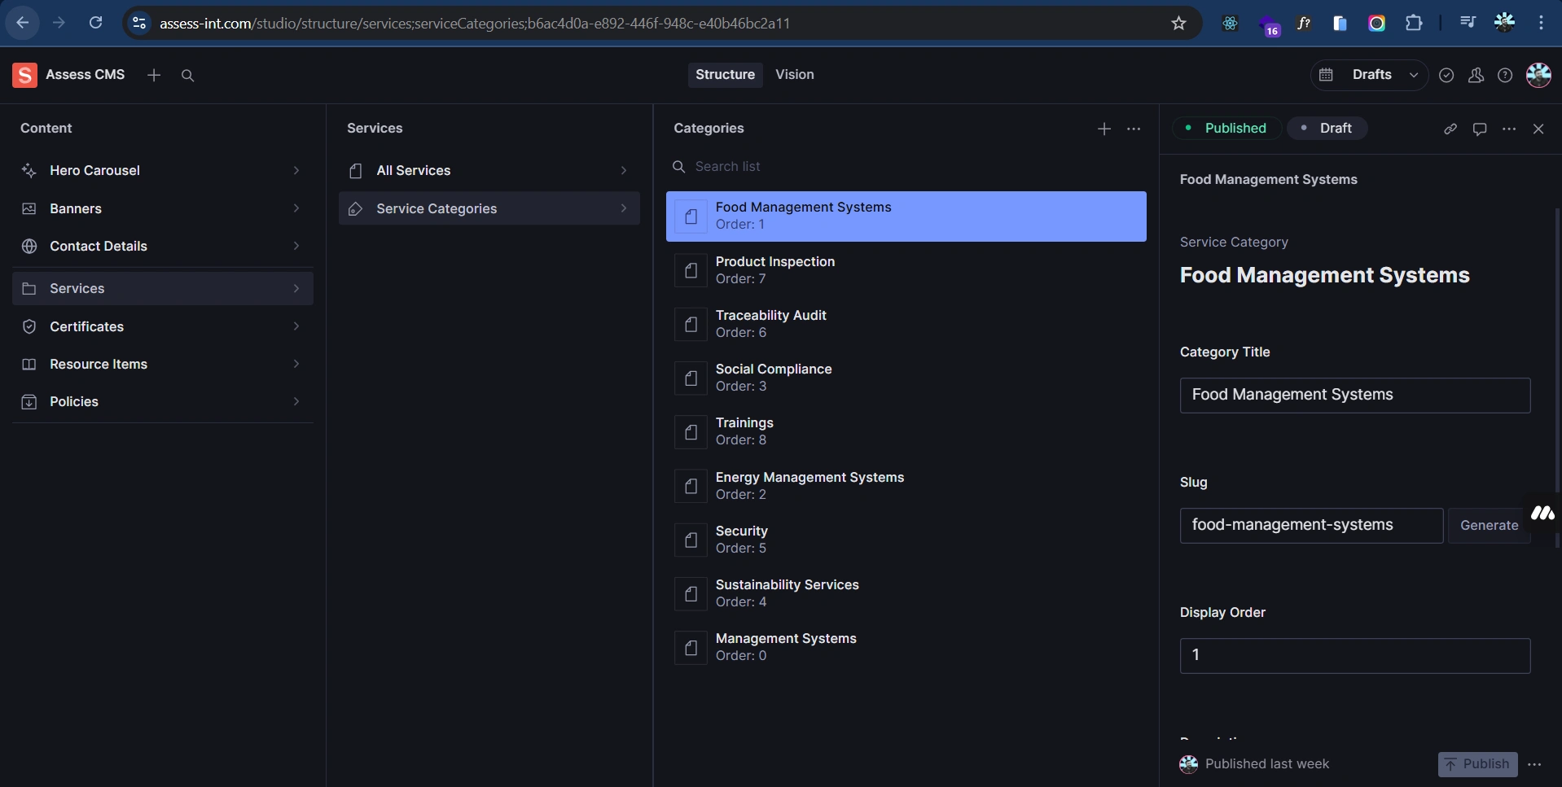
Task: Generate the slug automatically
Action: point(1489,525)
